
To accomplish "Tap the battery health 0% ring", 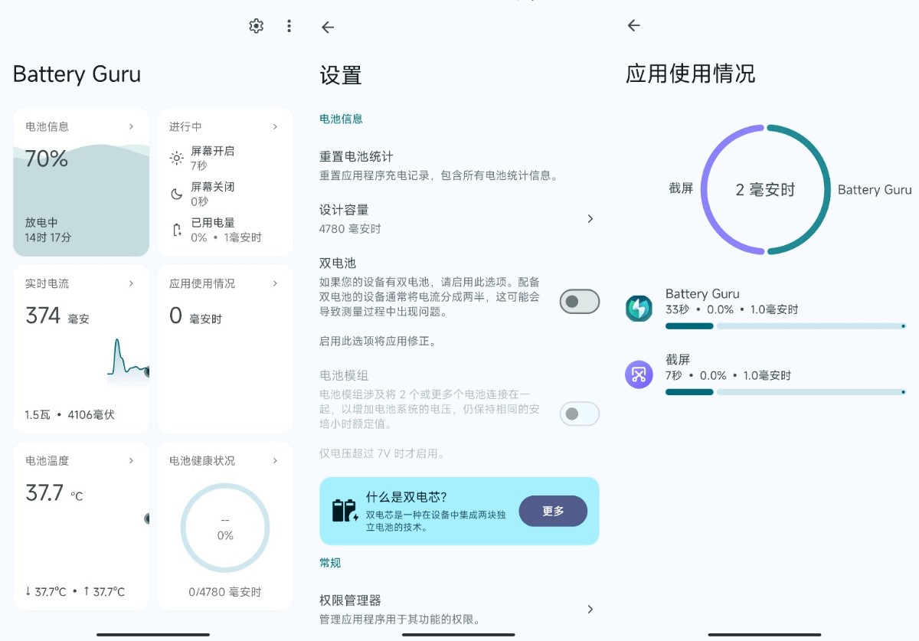I will point(225,528).
